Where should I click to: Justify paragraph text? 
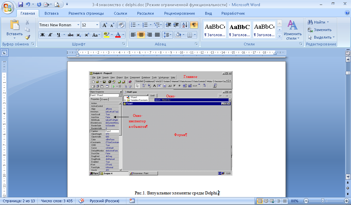157,35
